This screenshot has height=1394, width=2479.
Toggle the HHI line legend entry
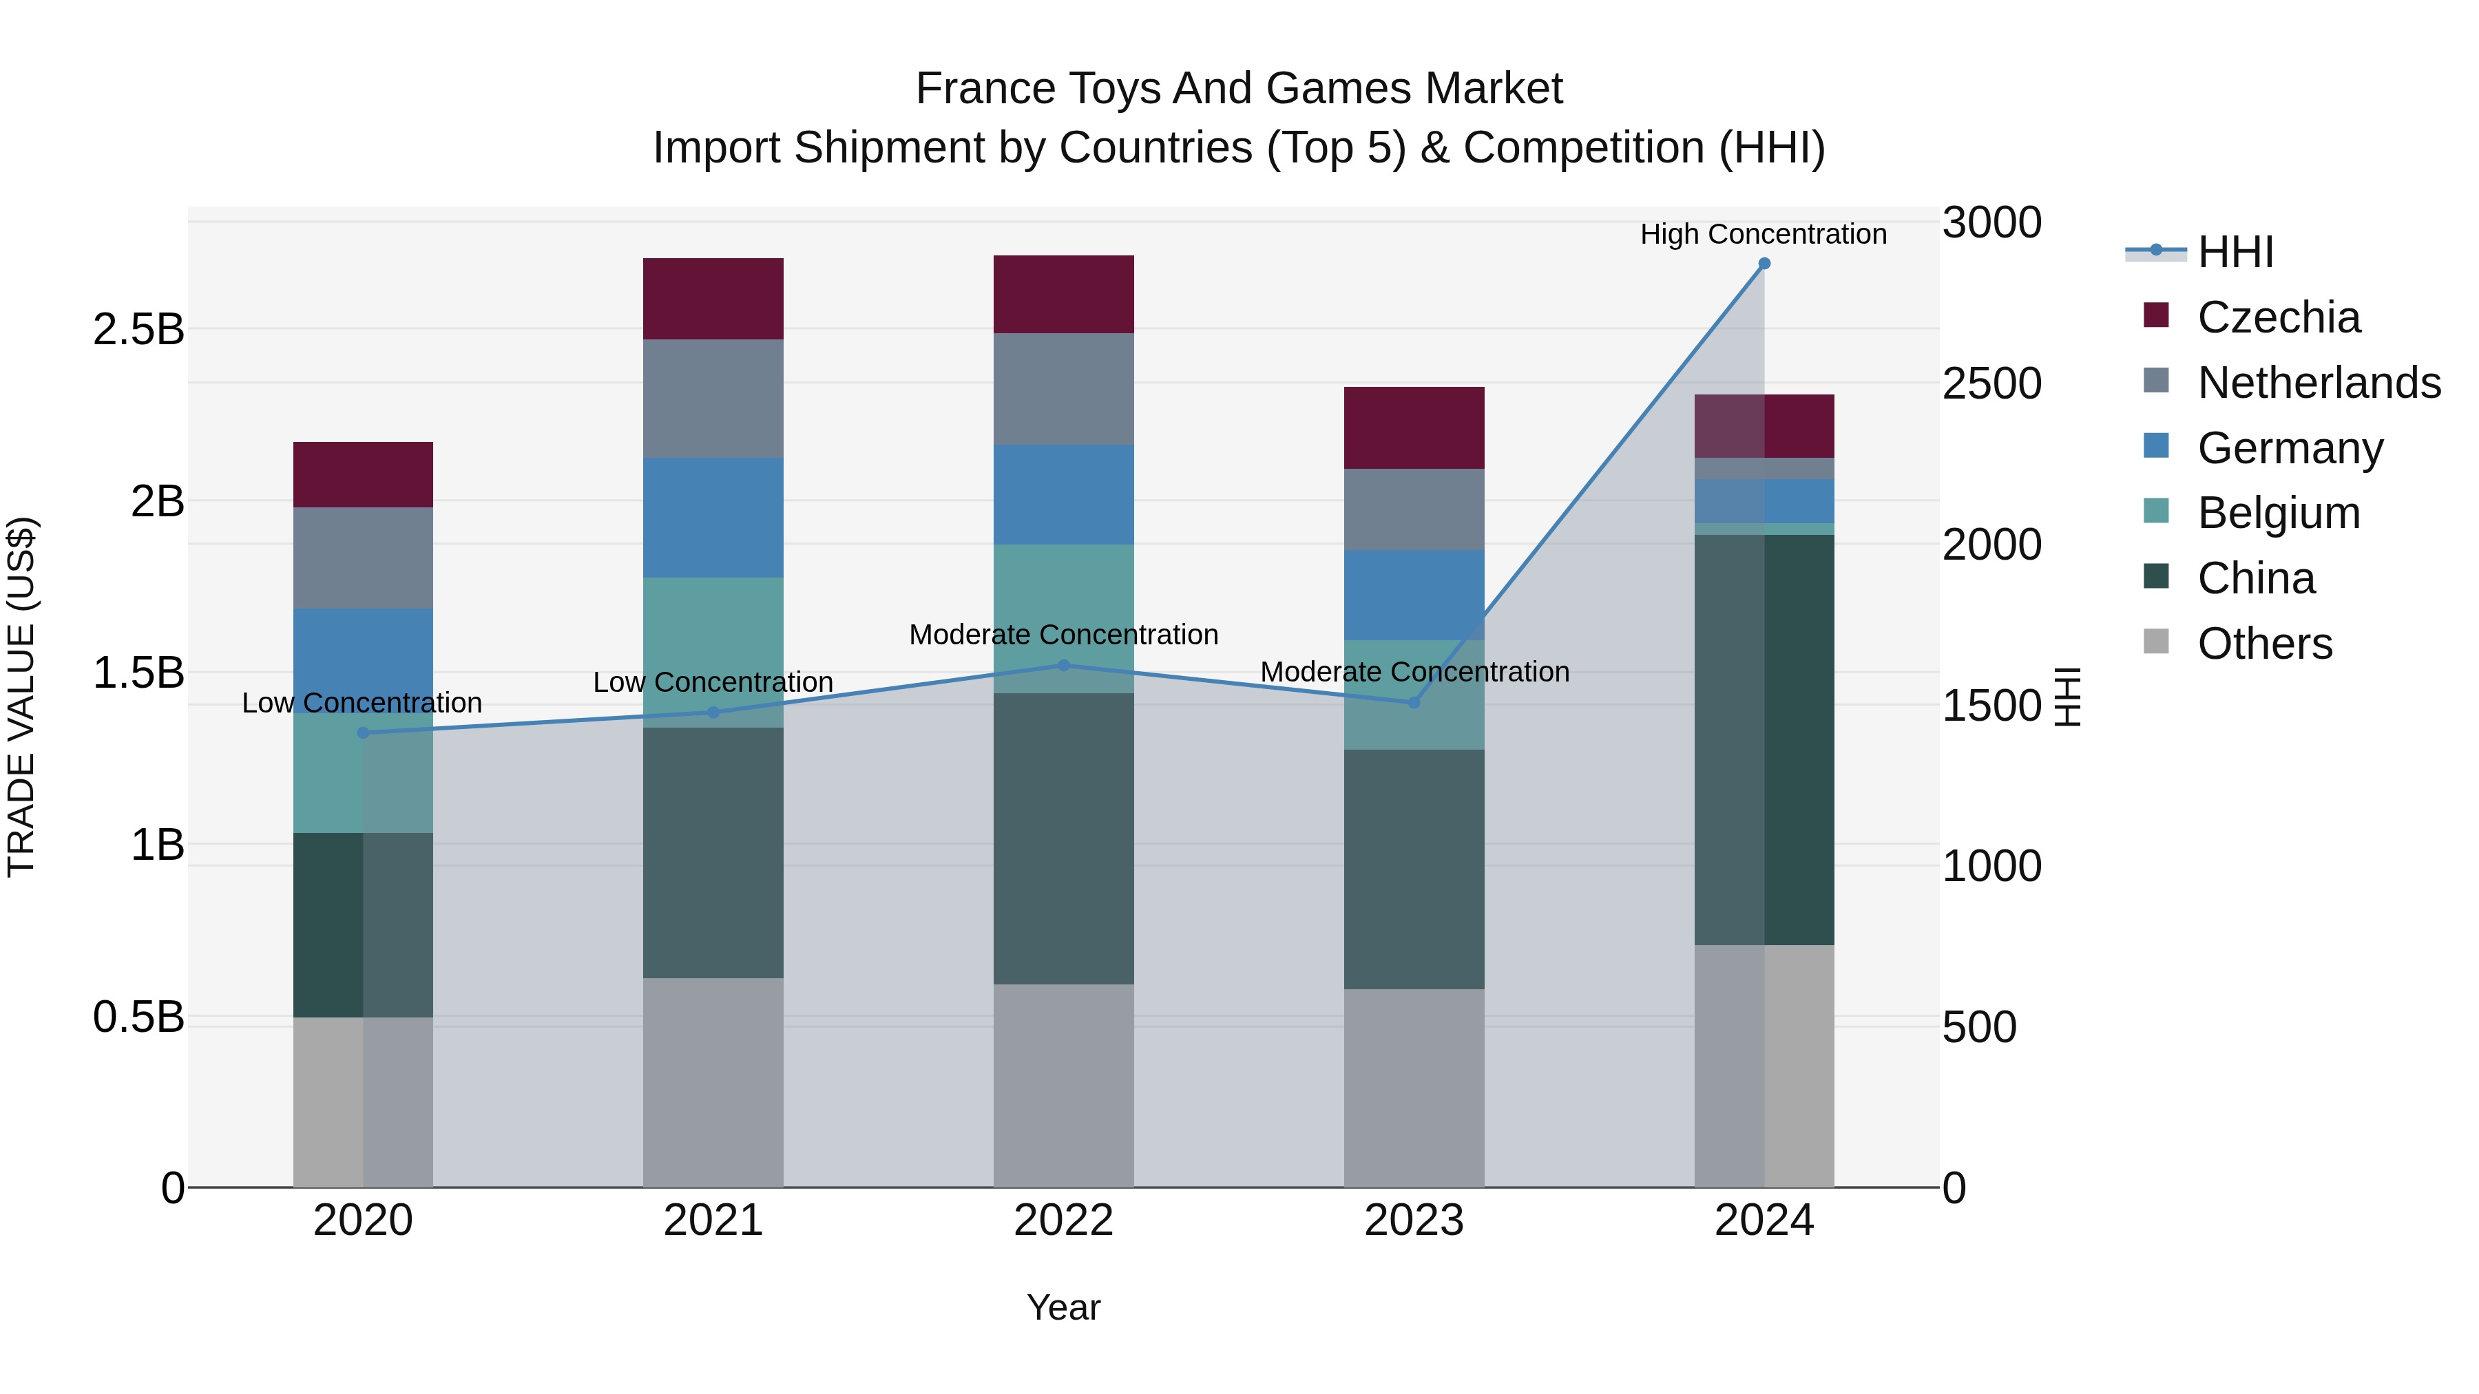coord(2200,252)
